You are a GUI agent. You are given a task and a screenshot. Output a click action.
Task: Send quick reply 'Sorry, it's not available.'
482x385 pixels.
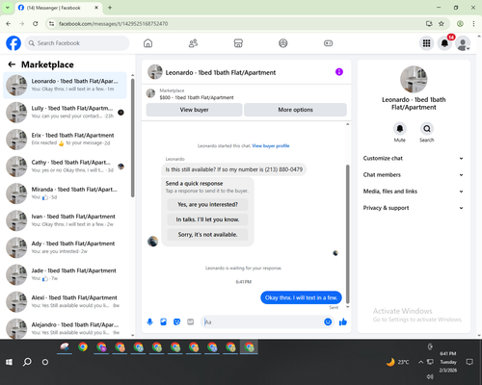pyautogui.click(x=207, y=235)
